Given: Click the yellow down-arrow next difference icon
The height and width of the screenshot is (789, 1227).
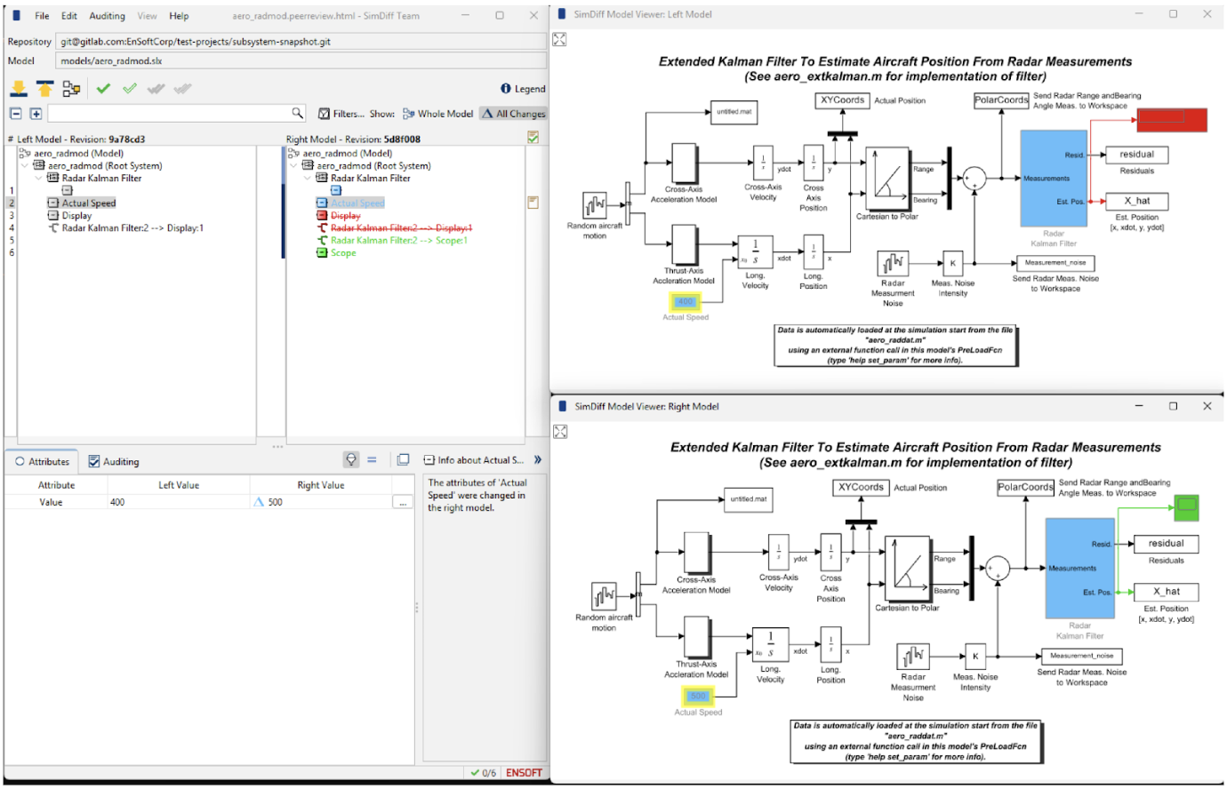Looking at the screenshot, I should (x=19, y=89).
